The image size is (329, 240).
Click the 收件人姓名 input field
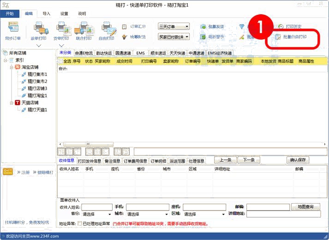coord(96,207)
